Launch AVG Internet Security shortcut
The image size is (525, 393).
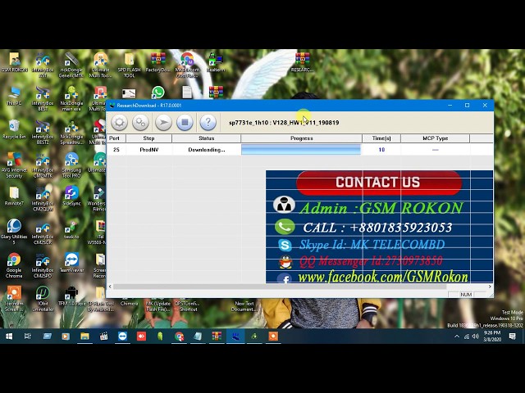[14, 165]
